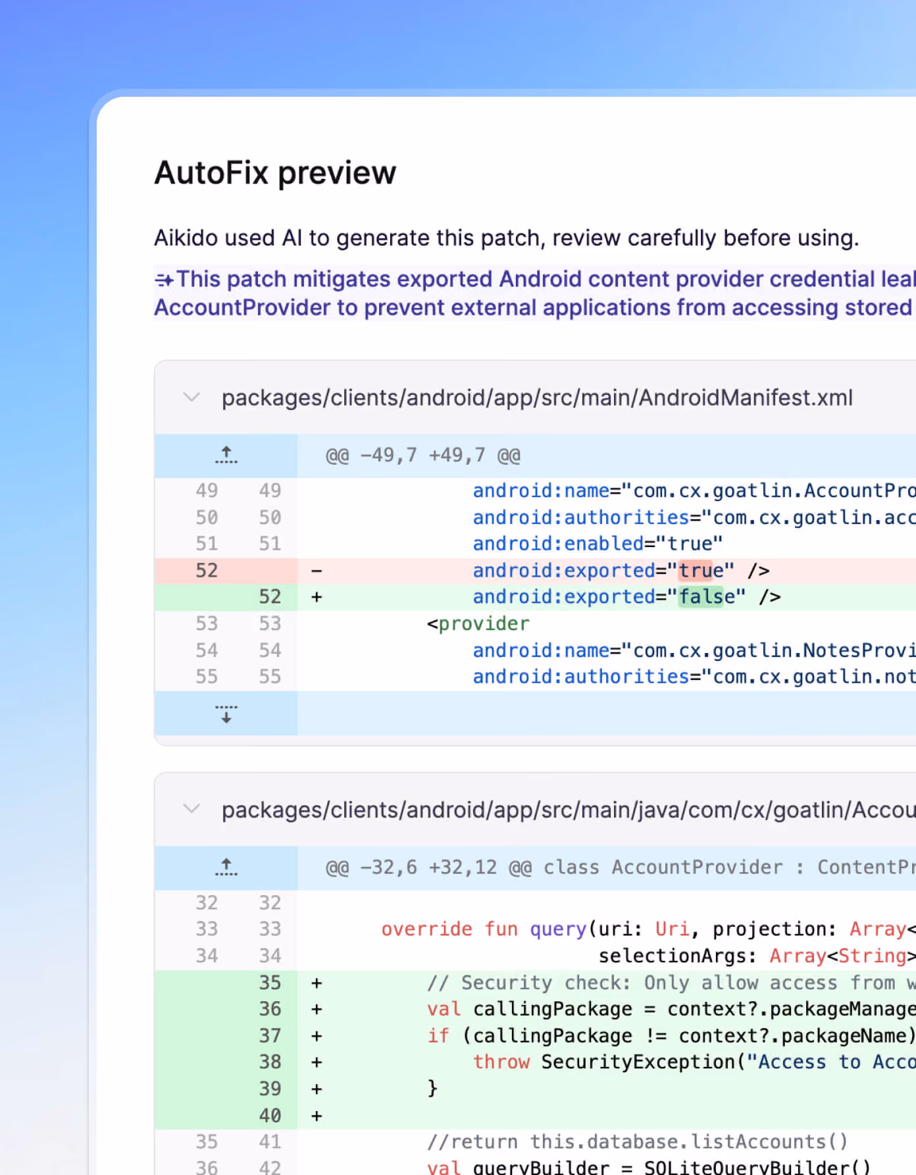Screen dimensions: 916x1175
Task: Open the AndroidManifest.xml file path
Action: pyautogui.click(x=537, y=398)
